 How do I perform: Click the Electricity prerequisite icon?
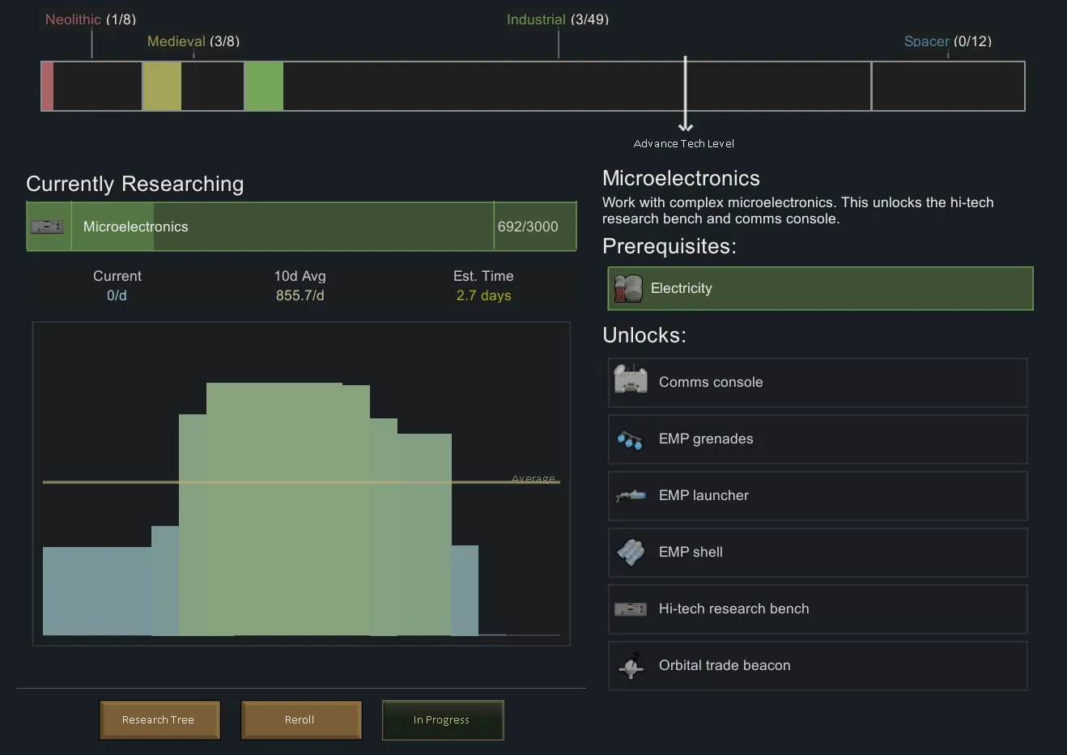coord(628,289)
